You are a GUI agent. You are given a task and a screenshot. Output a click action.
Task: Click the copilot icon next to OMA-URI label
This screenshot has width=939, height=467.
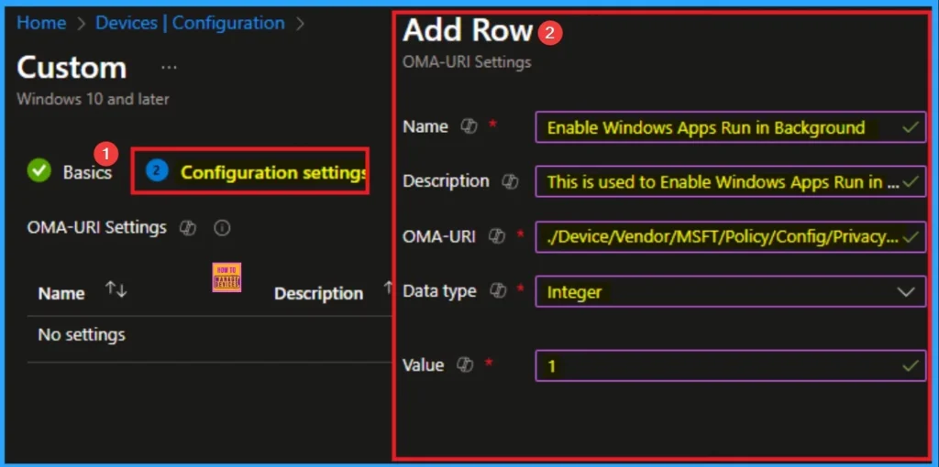click(x=497, y=236)
